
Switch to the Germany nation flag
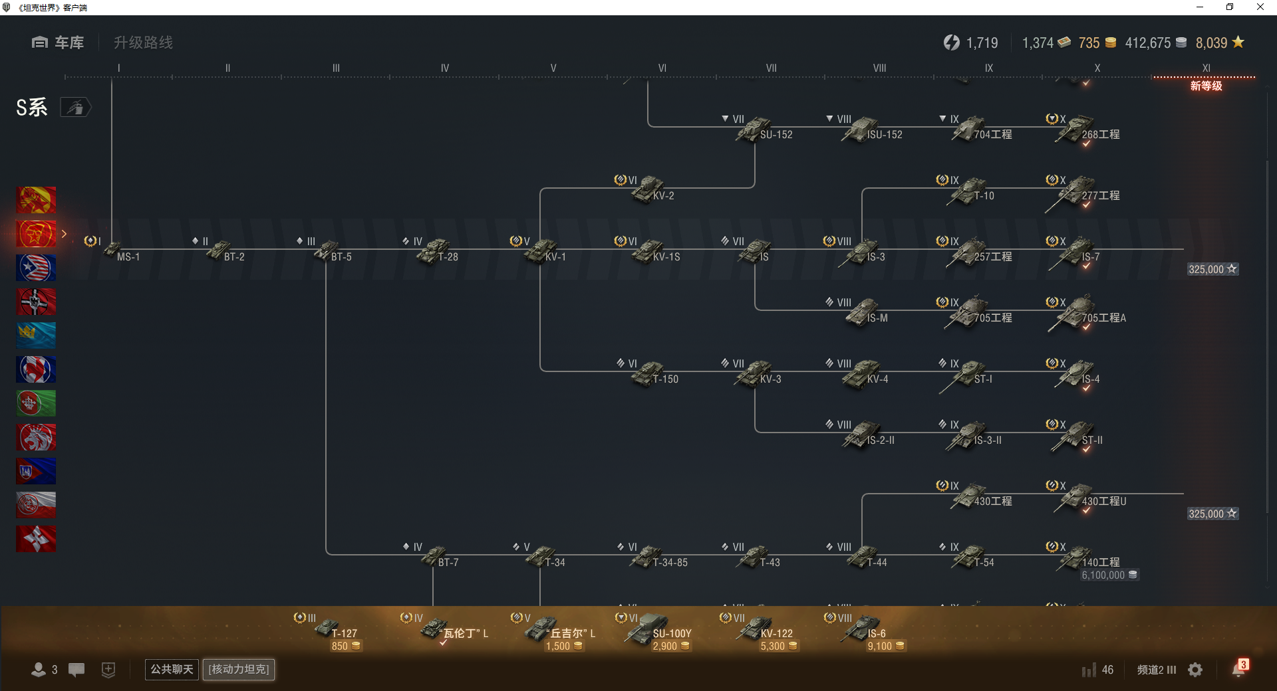36,302
